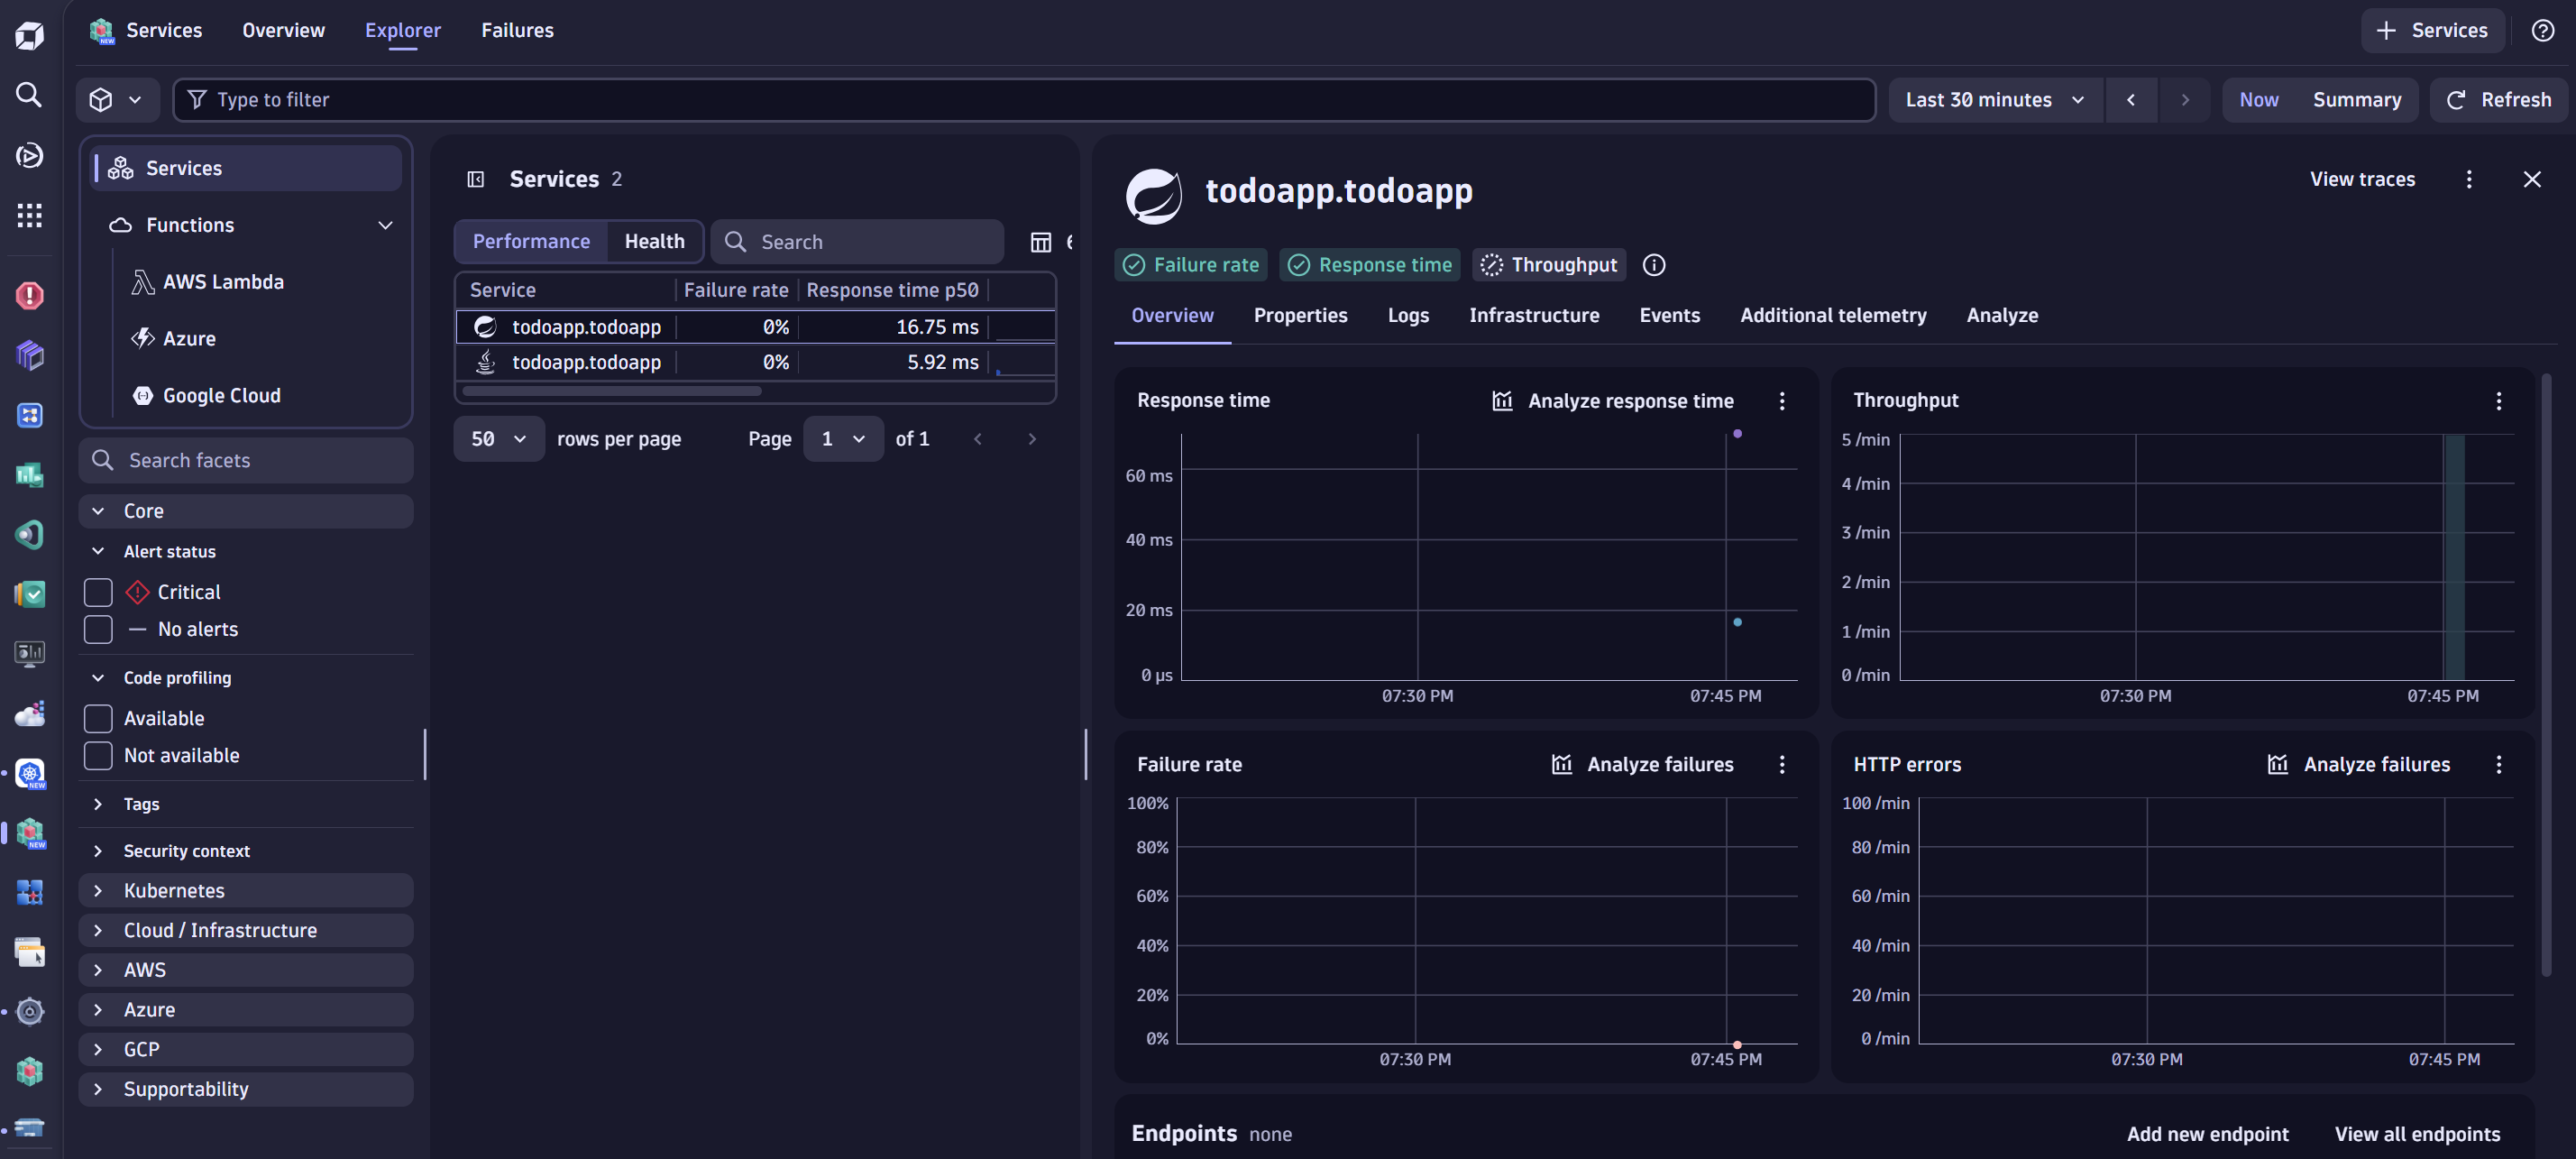Open Throughput chart three-dot menu

[2498, 401]
